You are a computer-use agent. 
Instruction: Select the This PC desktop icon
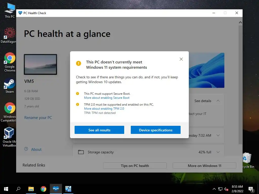tap(10, 11)
